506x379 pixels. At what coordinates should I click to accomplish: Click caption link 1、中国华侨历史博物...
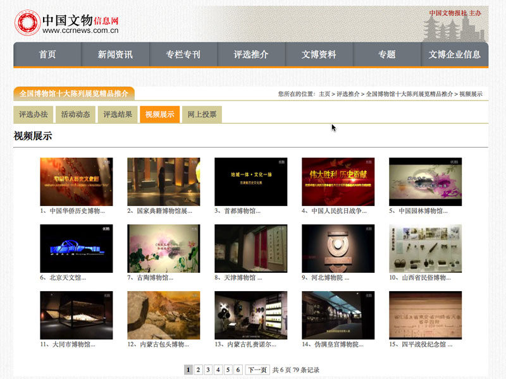[73, 211]
